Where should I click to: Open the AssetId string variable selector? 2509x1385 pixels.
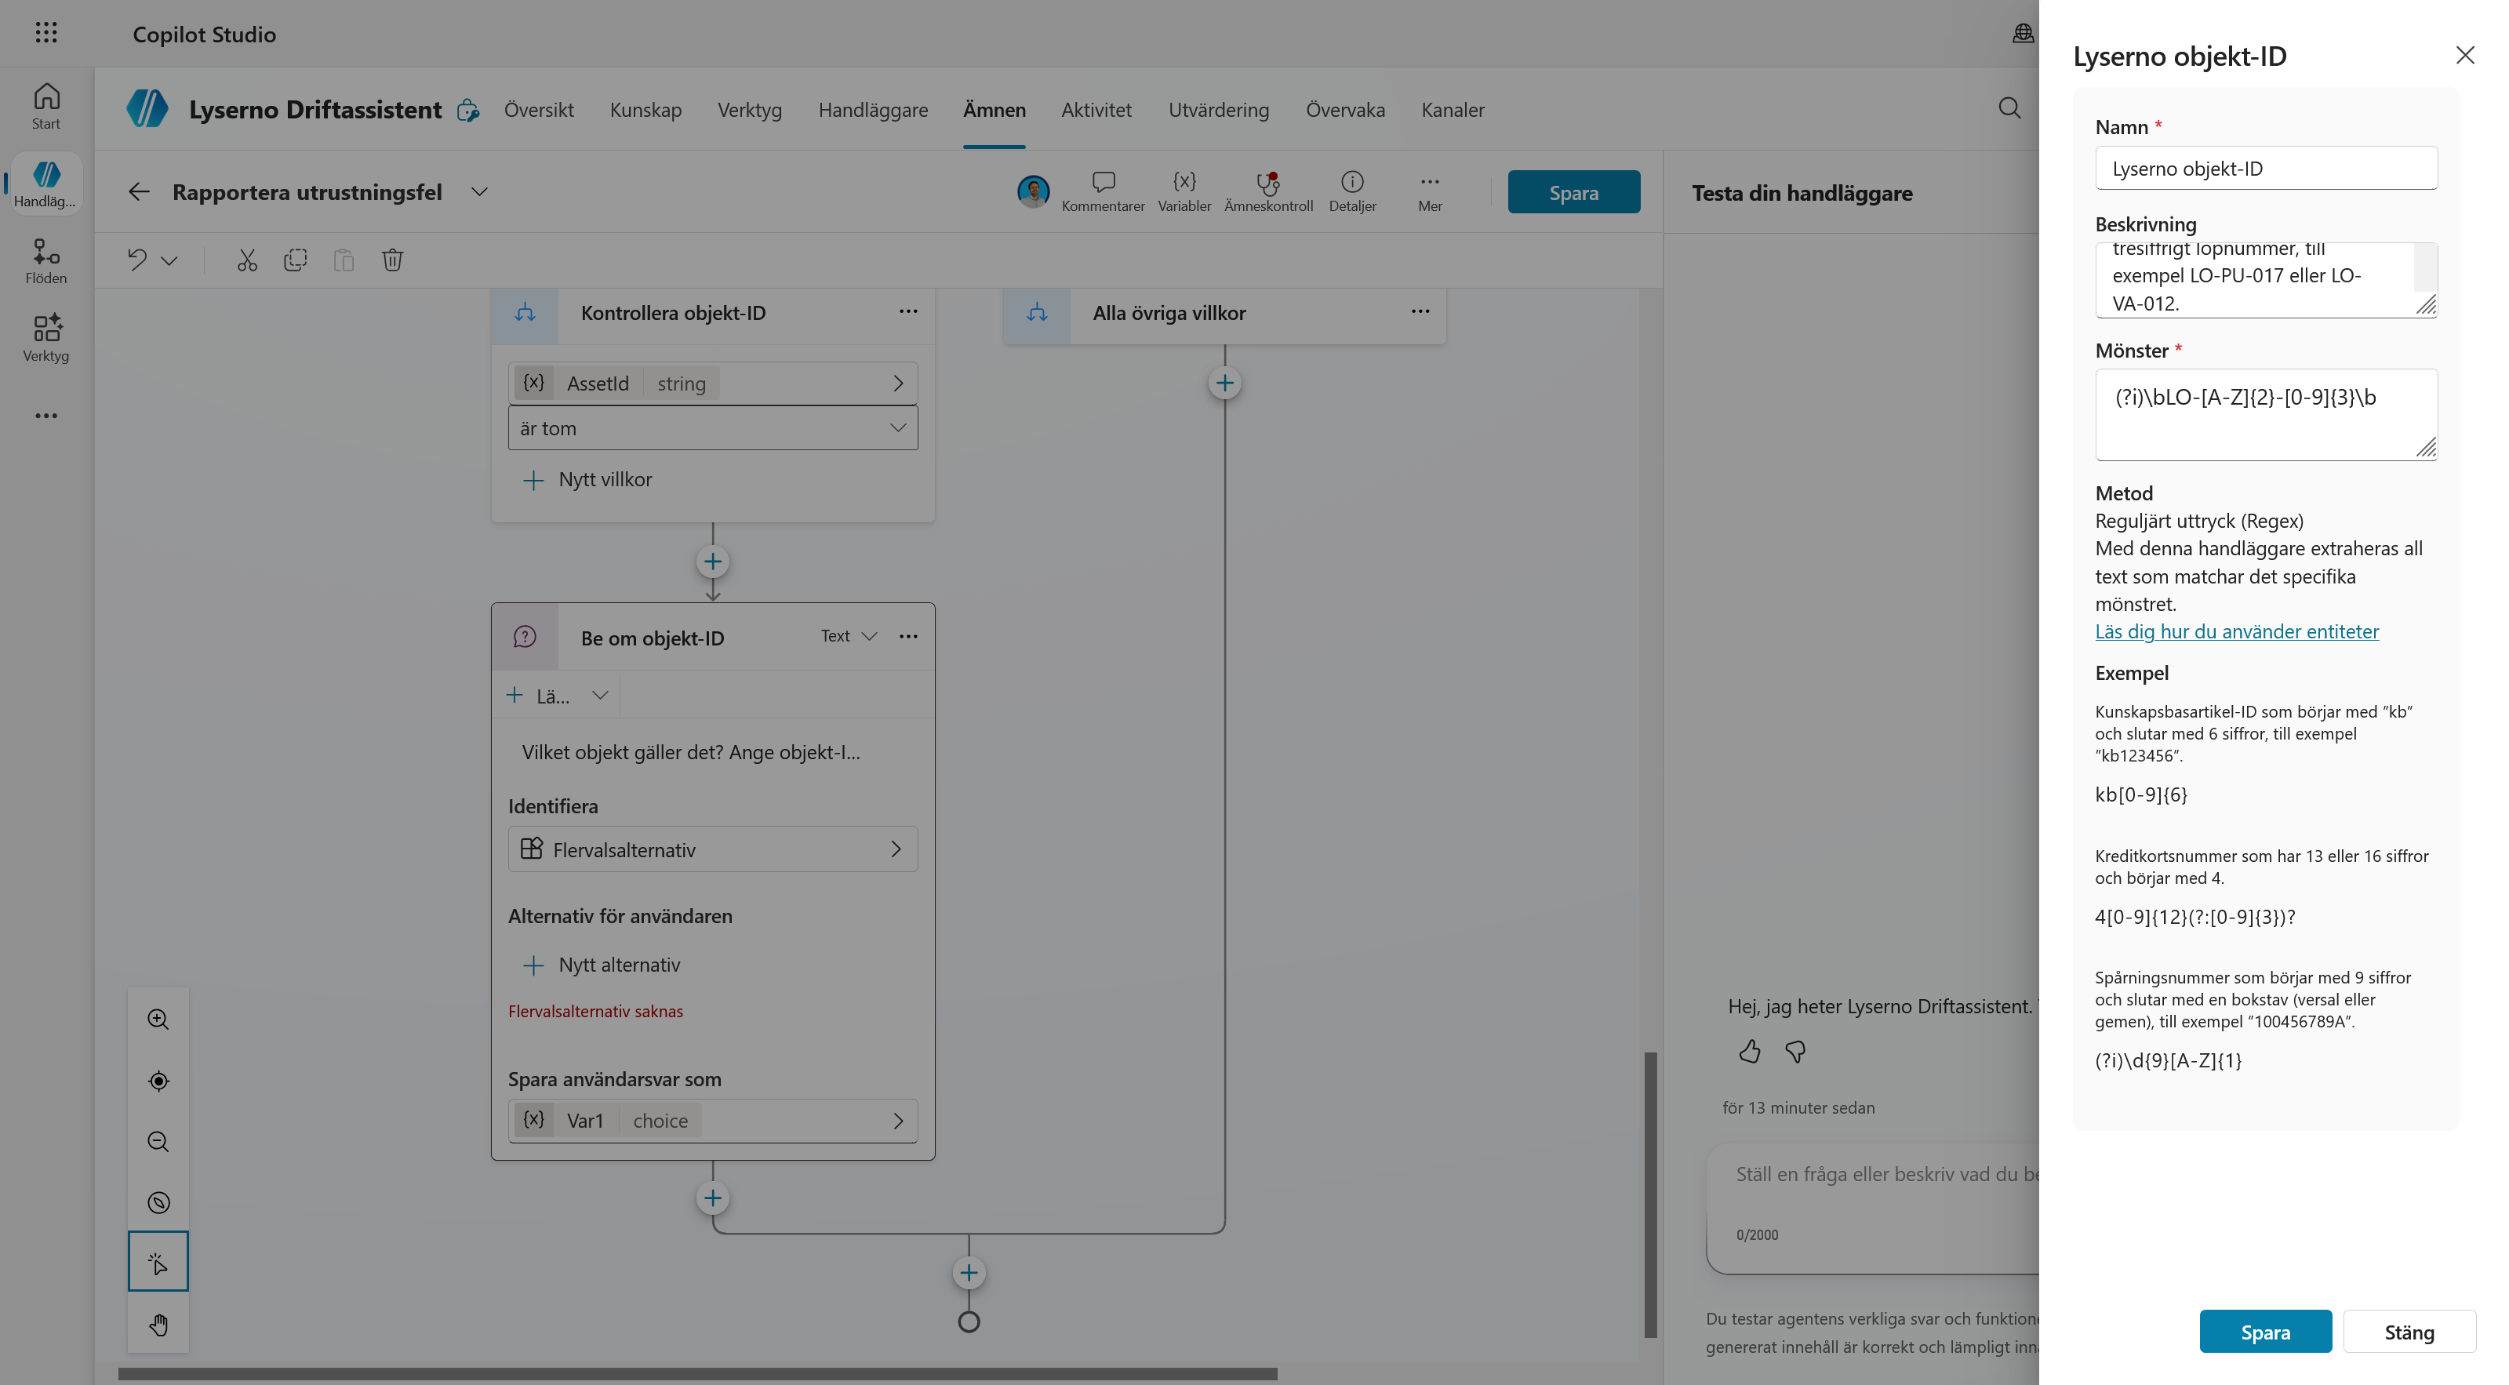pos(713,384)
